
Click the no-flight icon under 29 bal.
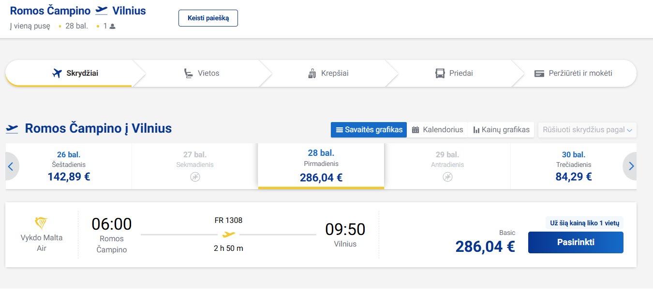[447, 177]
